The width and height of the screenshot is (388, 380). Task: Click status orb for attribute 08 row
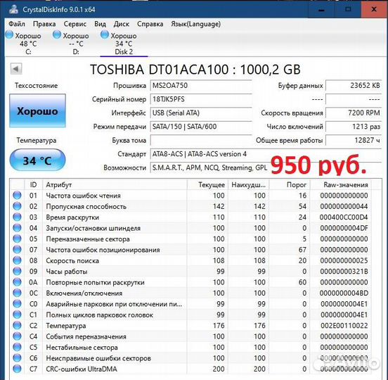coord(17,260)
